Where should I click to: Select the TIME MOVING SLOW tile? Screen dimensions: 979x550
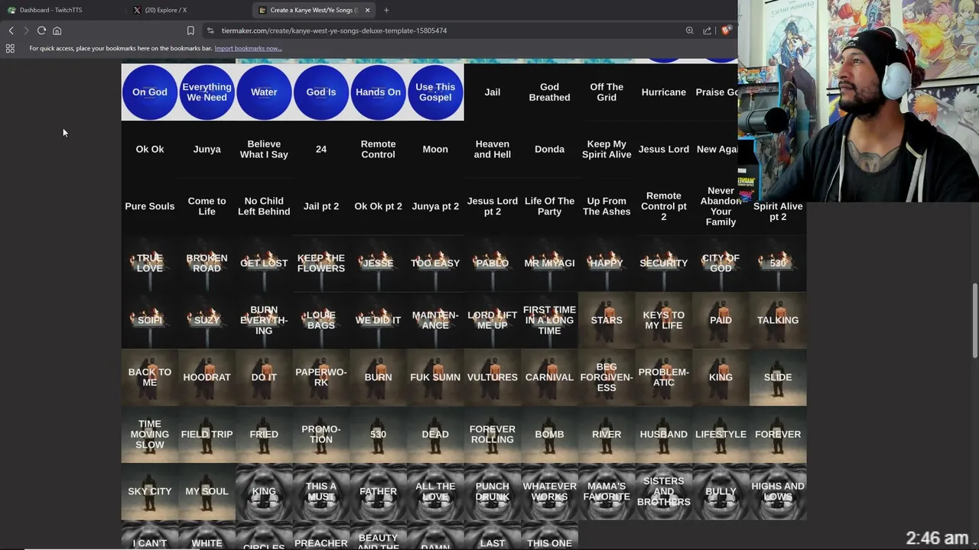point(150,434)
